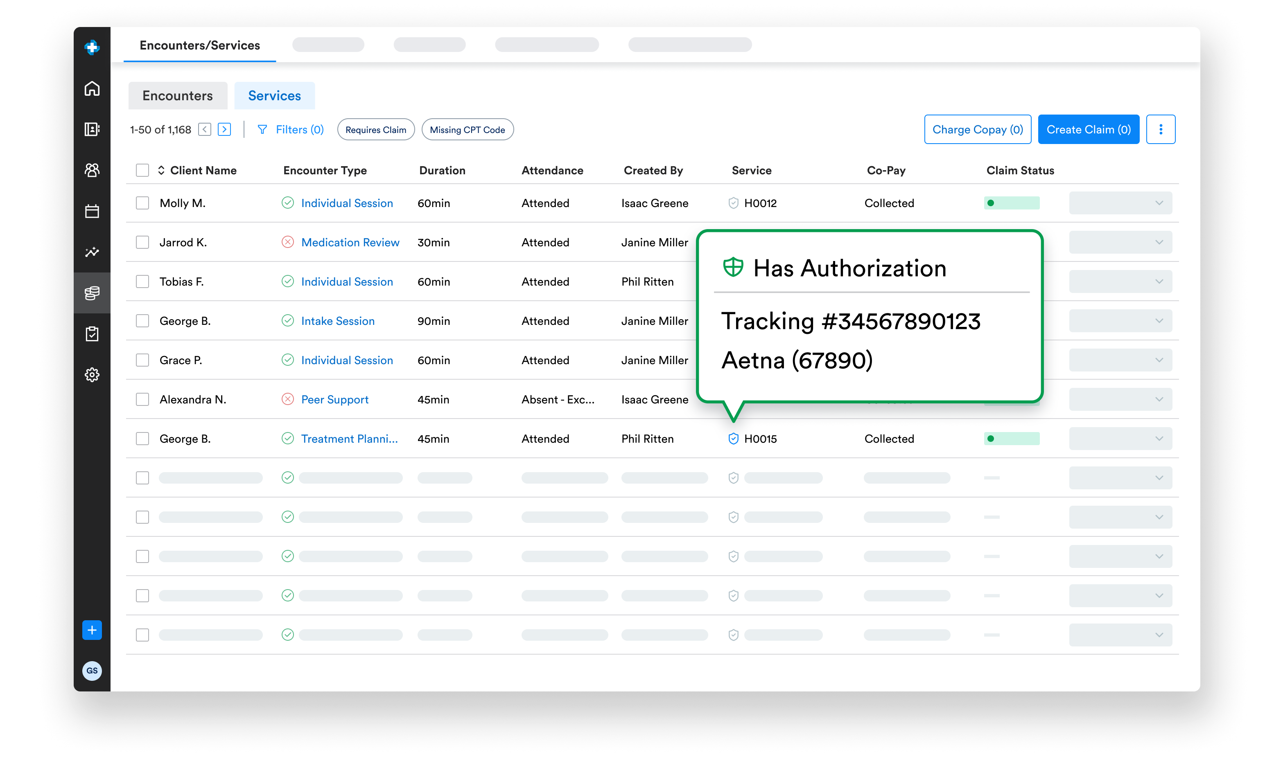The image size is (1274, 779).
Task: Expand the row dropdown for Molly M.
Action: pos(1120,203)
